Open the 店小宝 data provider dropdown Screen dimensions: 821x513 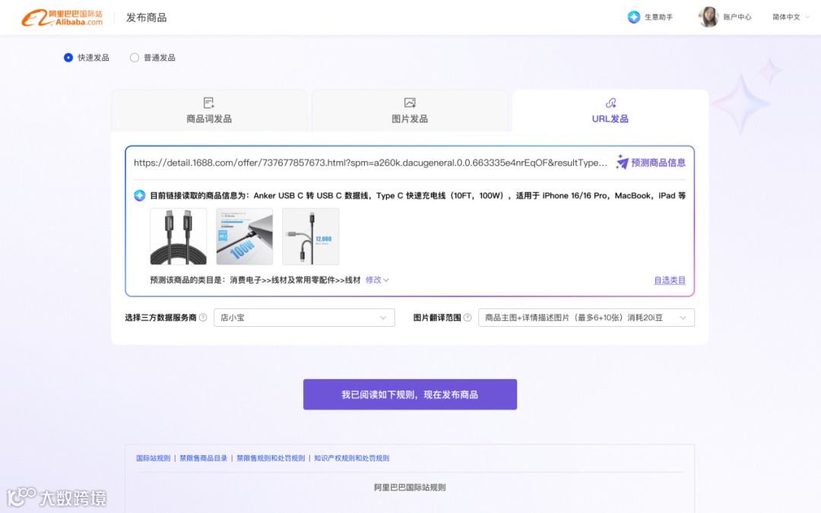point(304,318)
